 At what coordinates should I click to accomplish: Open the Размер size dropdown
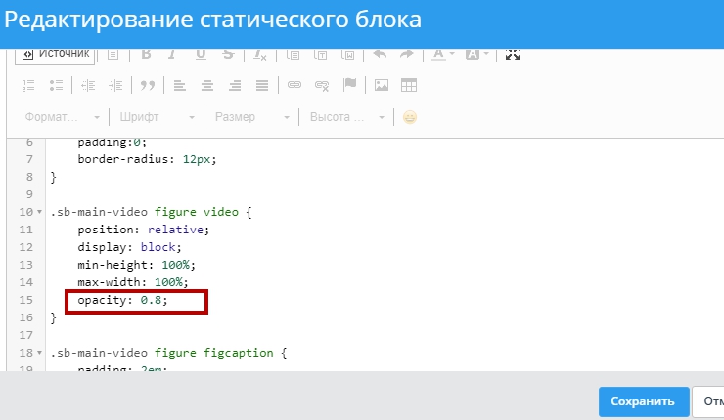click(251, 117)
